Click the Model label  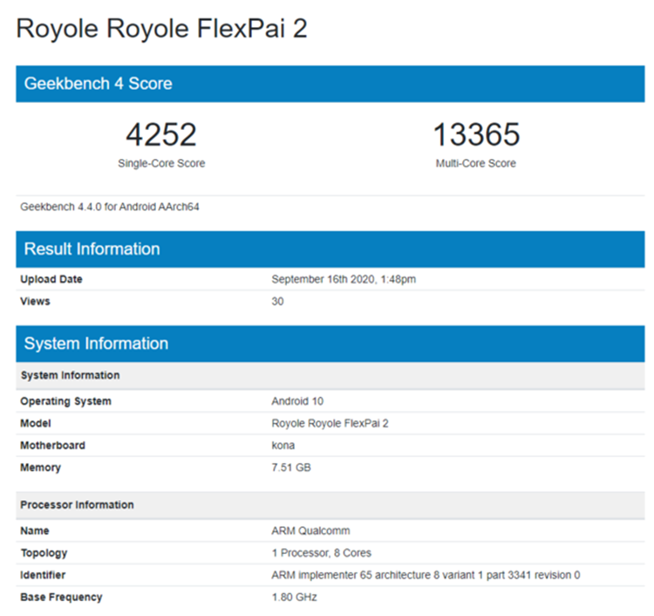click(x=36, y=423)
